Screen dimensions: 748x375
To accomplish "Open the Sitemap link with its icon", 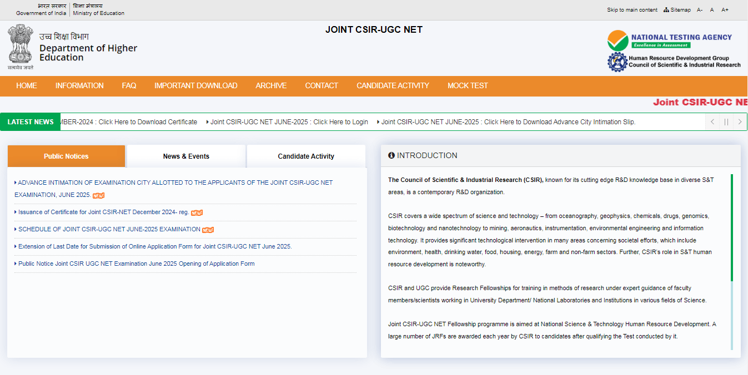I will [x=677, y=10].
